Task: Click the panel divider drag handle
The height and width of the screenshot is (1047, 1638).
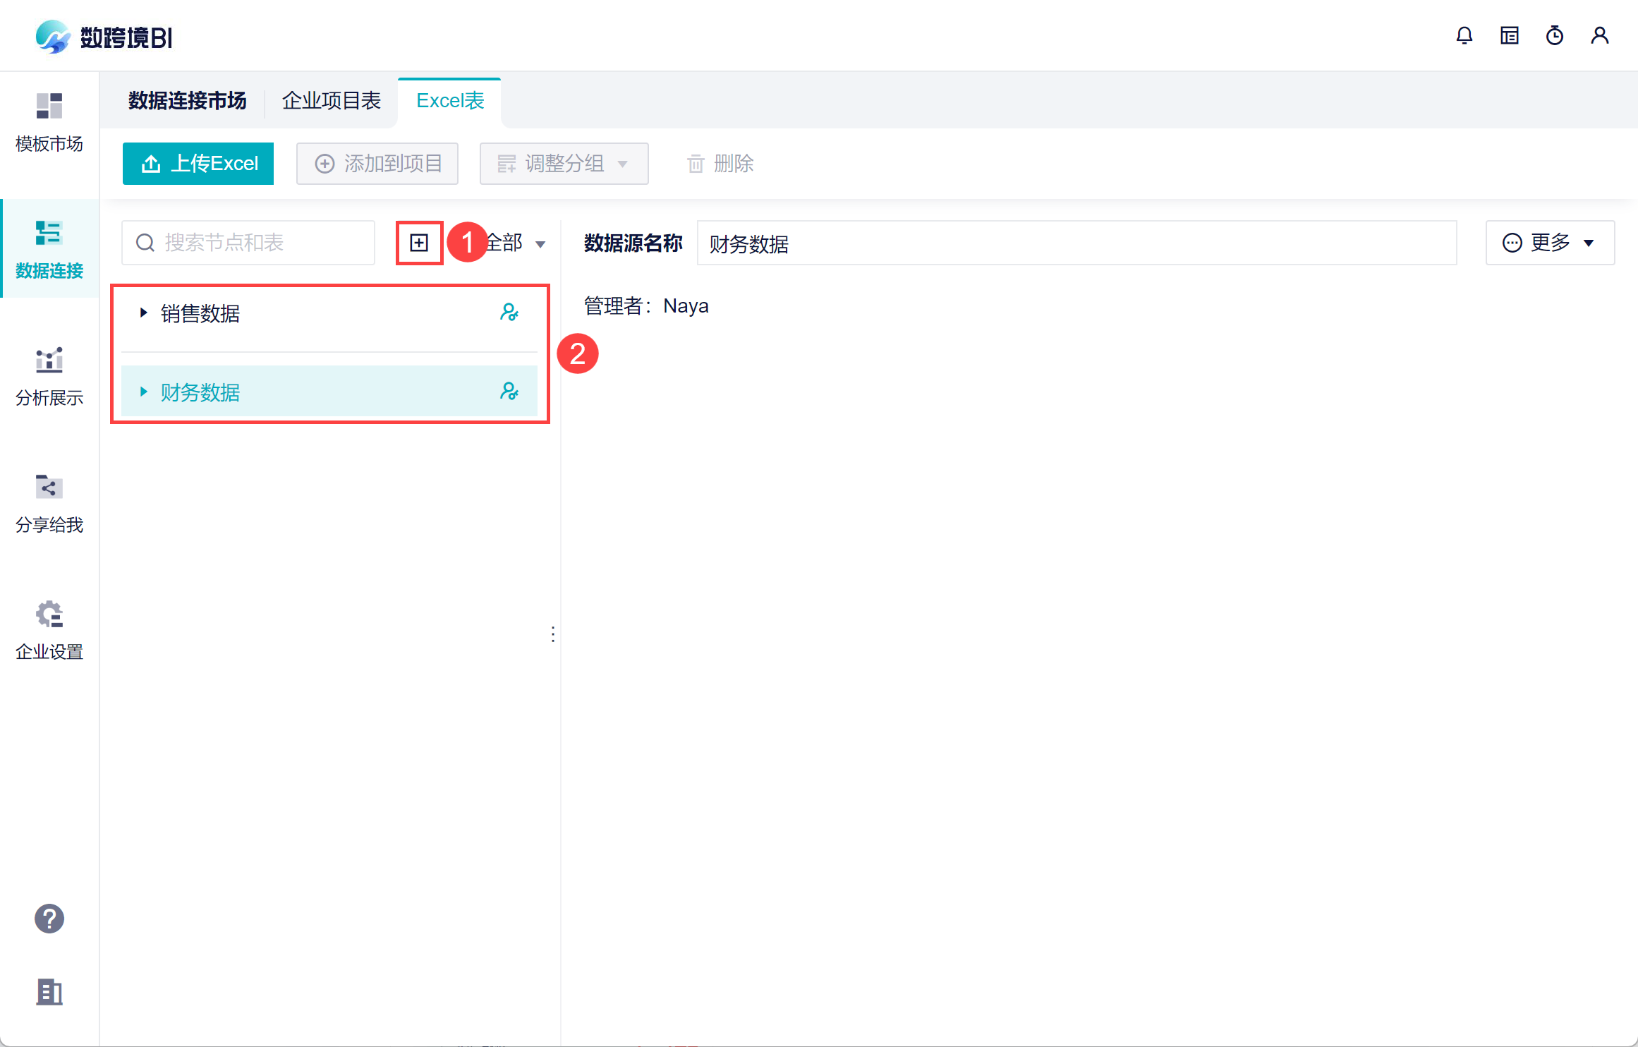Action: coord(553,634)
